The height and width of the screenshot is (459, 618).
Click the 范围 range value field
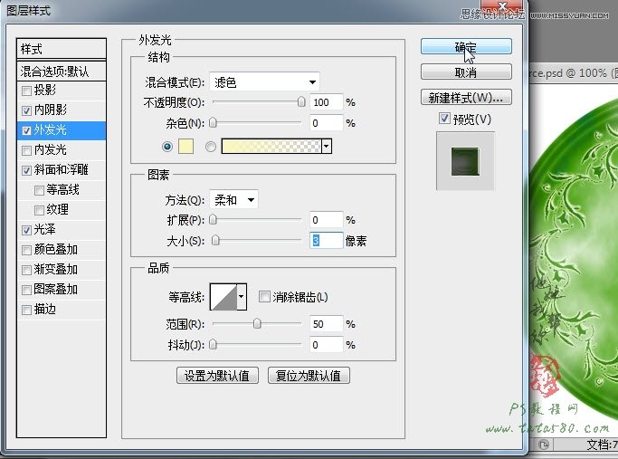tap(326, 324)
